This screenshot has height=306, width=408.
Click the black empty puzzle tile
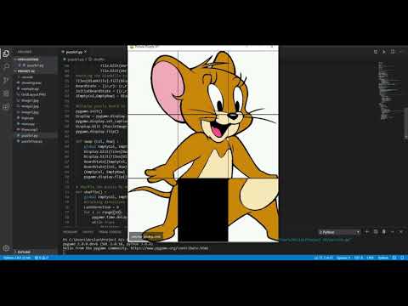coord(203,210)
